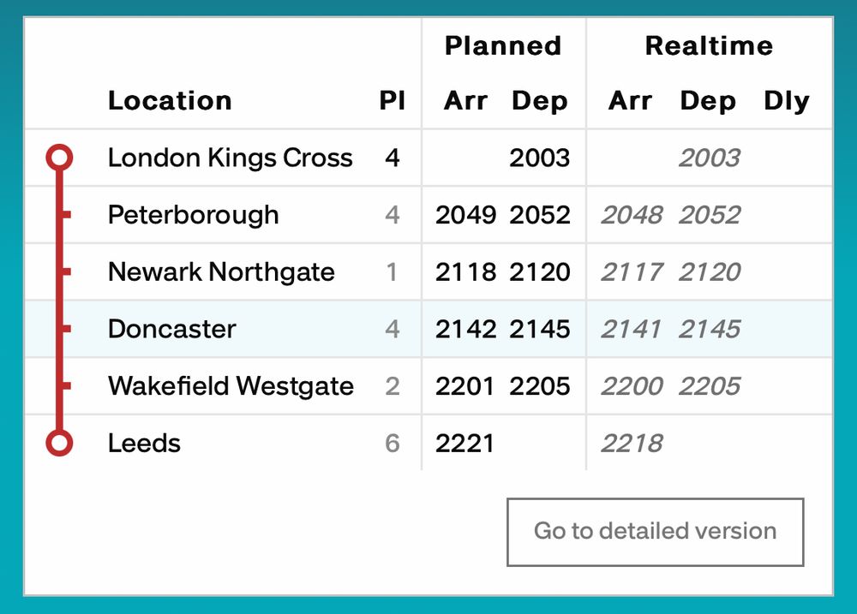Open the London Kings Cross station entry
This screenshot has height=614, width=857.
click(x=230, y=158)
